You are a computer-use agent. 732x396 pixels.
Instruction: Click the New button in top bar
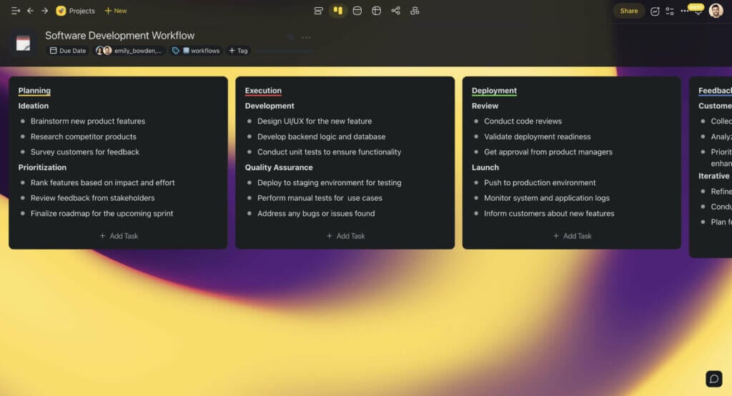point(116,11)
